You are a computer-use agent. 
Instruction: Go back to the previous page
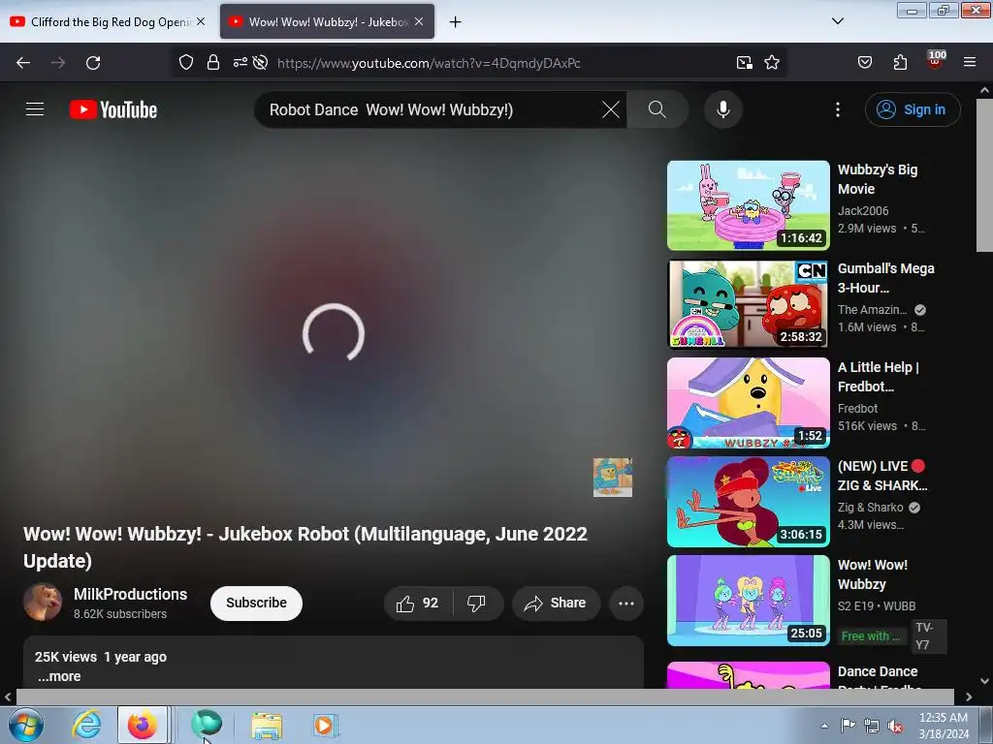[23, 63]
